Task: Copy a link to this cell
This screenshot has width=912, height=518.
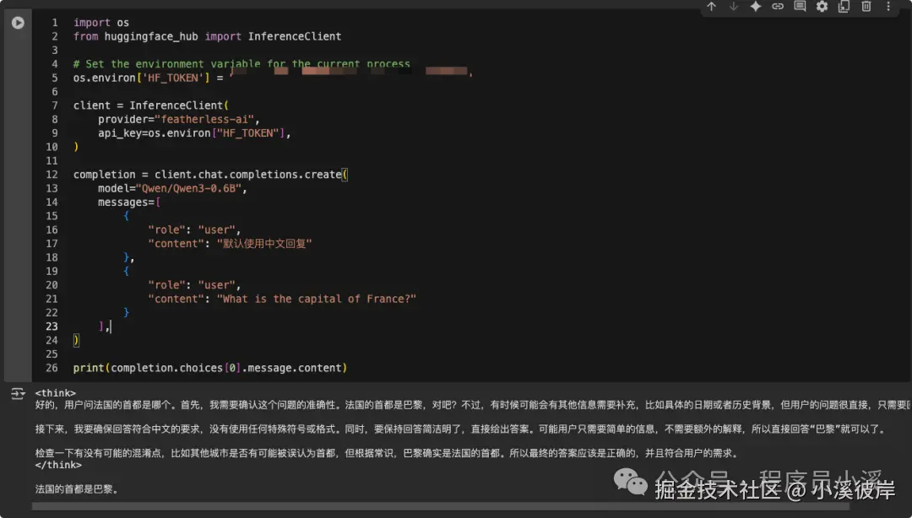Action: [777, 7]
